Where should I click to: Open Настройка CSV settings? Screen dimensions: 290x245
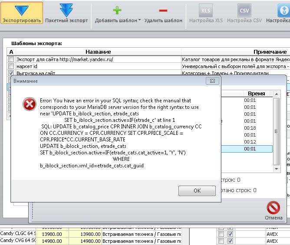click(x=244, y=13)
